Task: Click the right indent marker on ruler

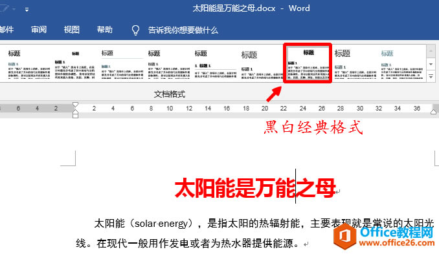Action: 433,112
